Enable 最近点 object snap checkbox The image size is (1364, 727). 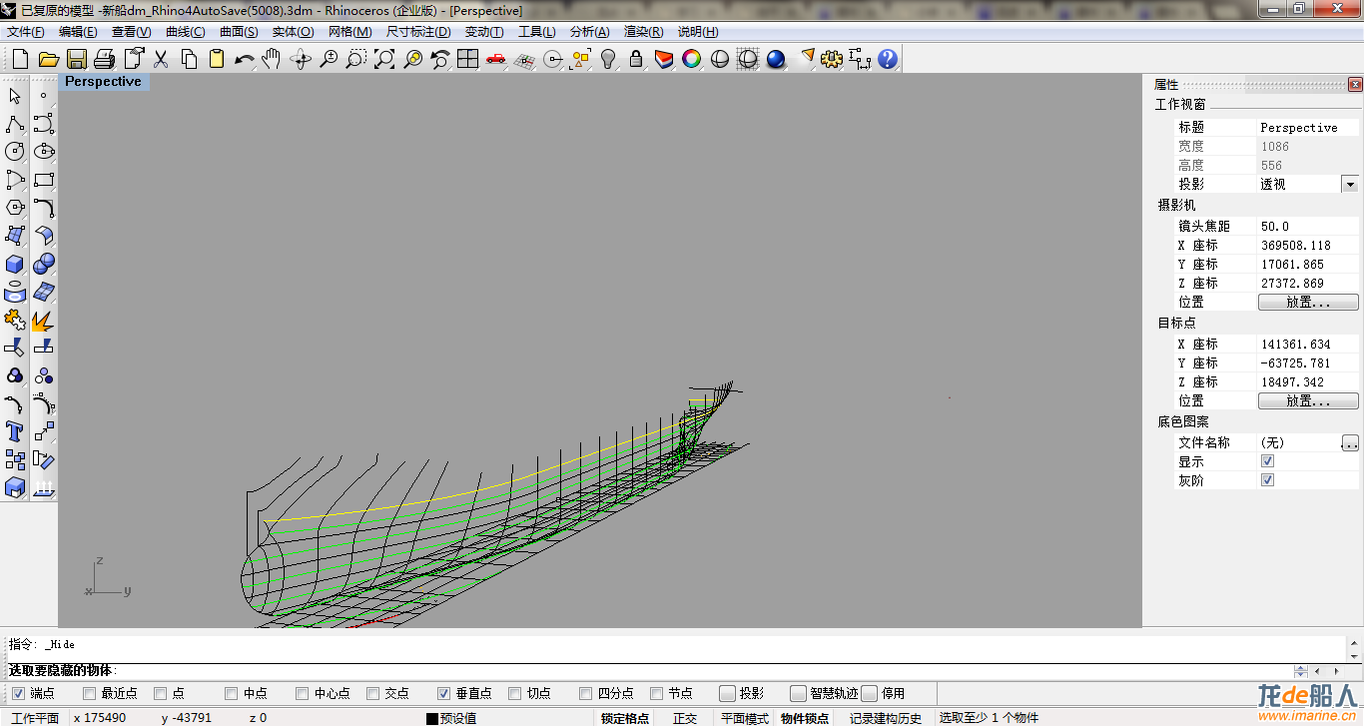point(90,693)
